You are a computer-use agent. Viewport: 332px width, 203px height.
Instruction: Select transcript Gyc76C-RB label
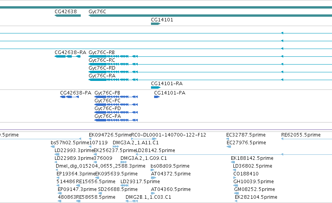coord(102,52)
